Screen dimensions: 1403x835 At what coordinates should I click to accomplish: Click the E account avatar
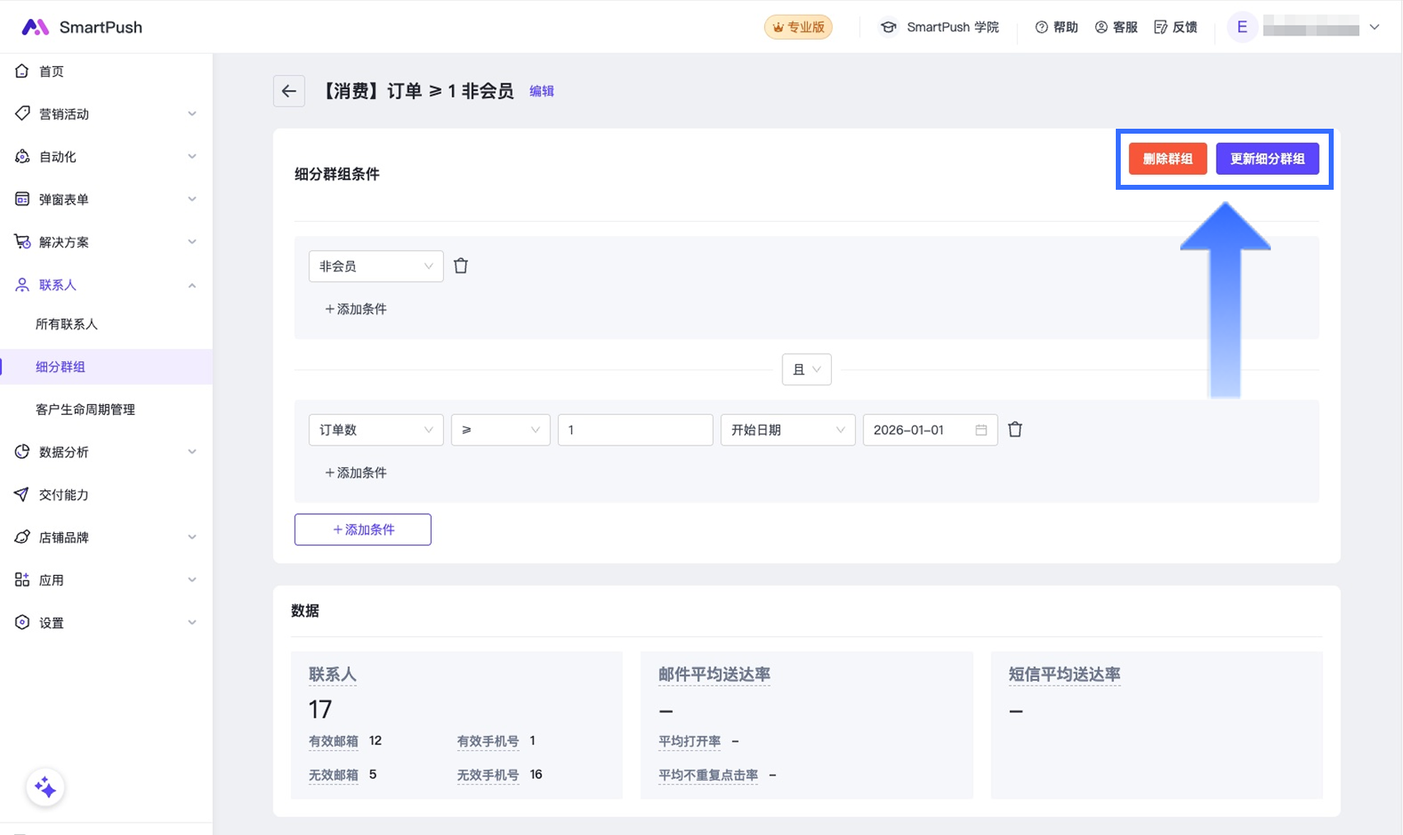tap(1242, 27)
